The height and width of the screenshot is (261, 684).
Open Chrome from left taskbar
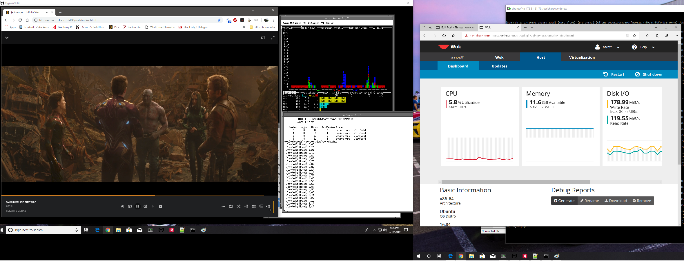click(108, 230)
